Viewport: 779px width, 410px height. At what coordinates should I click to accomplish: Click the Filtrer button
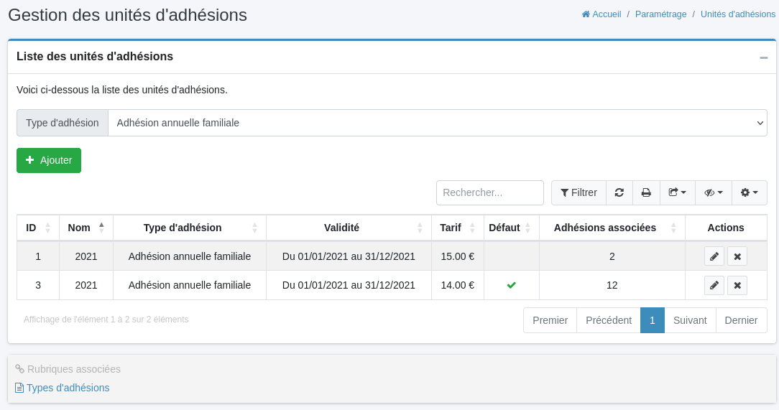[x=579, y=192]
